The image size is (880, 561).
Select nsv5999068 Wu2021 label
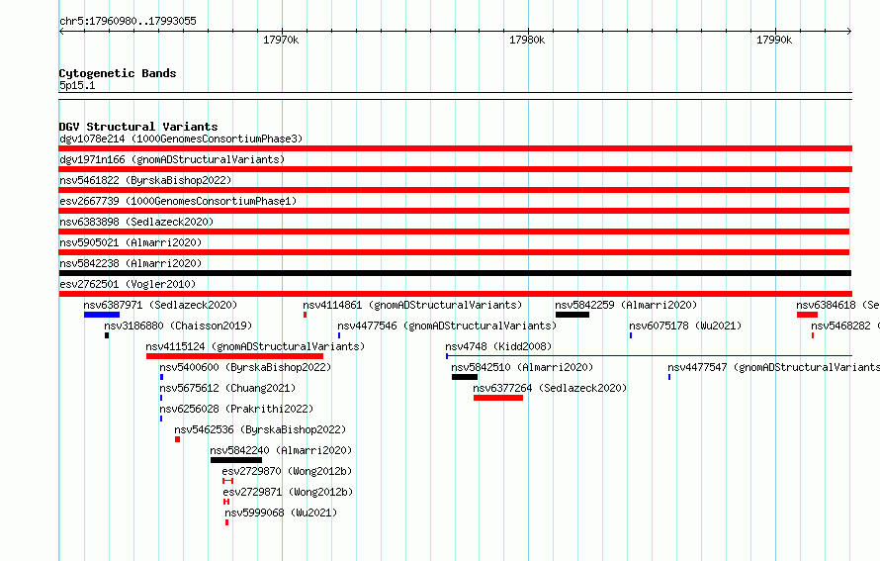[x=281, y=513]
